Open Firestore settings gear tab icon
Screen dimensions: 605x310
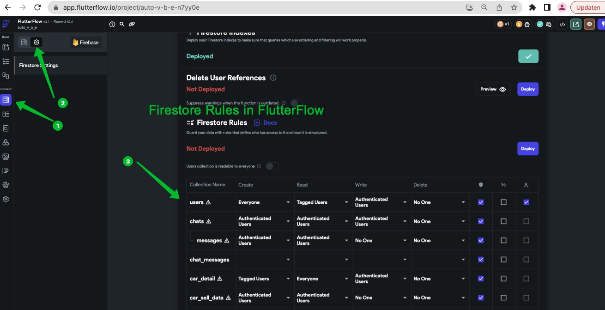36,42
